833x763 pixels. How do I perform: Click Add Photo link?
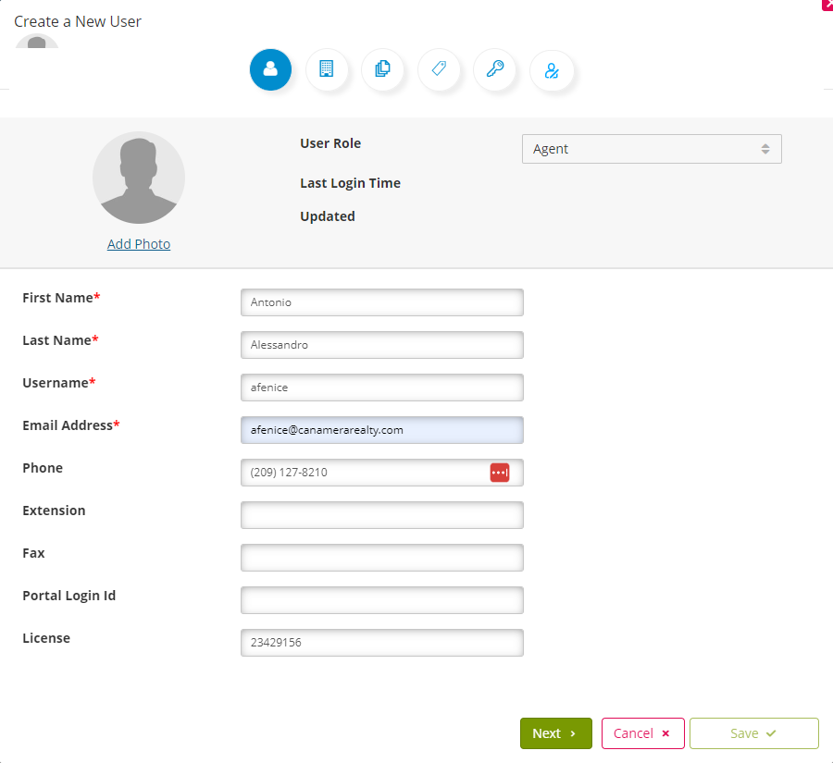[139, 243]
